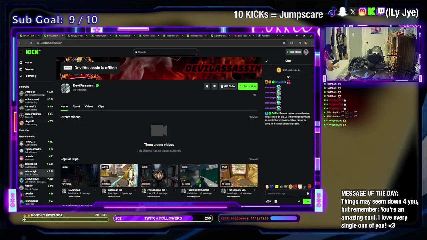Open the That Scream! LOL clip thumbnail
The width and height of the screenshot is (427, 240).
coord(239,175)
